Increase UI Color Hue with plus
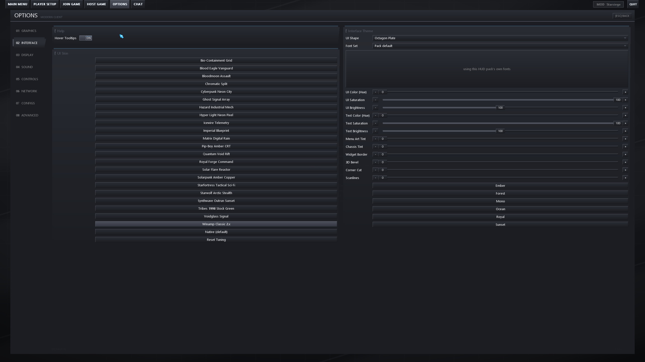The height and width of the screenshot is (362, 645). coord(625,92)
